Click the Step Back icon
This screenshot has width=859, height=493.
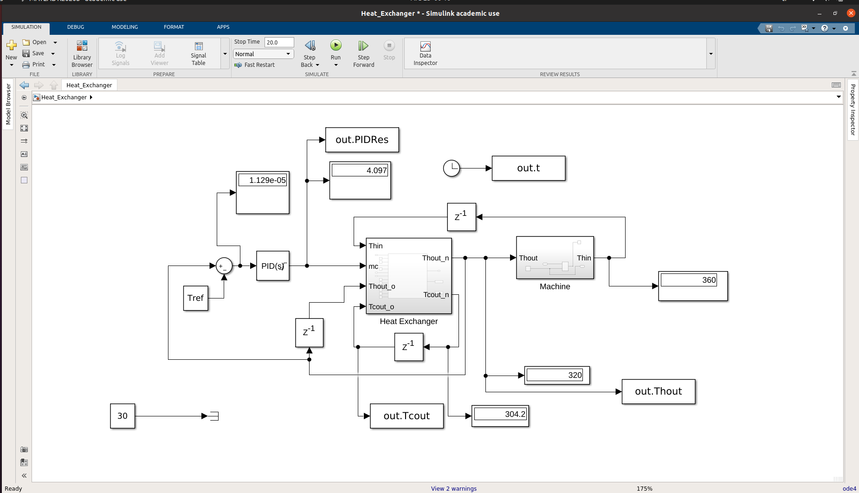point(310,45)
